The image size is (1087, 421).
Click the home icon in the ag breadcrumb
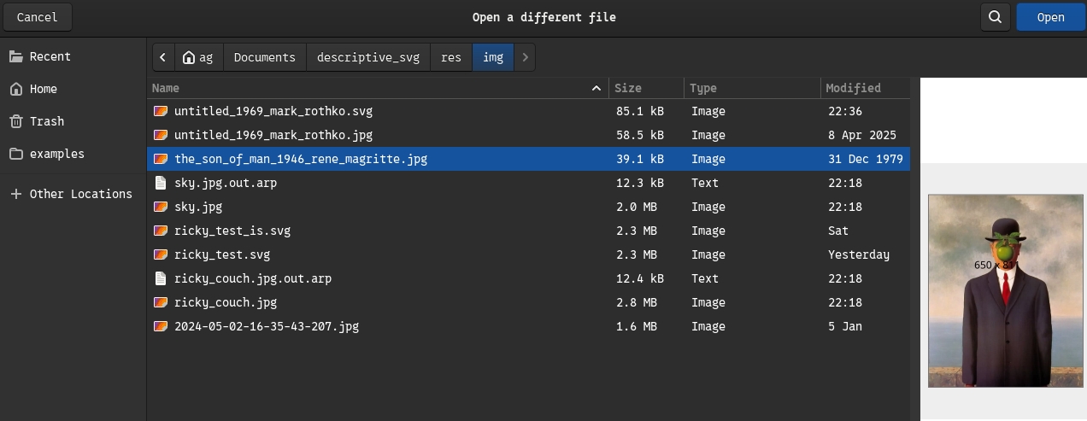click(x=189, y=57)
